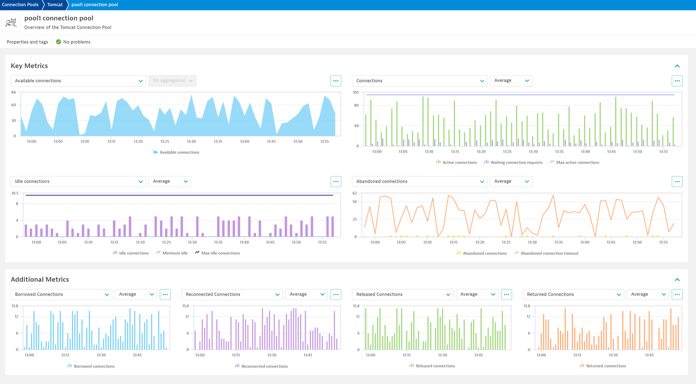Screen dimensions: 696x384
Task: Open more options for Connections chart
Action: (x=677, y=81)
